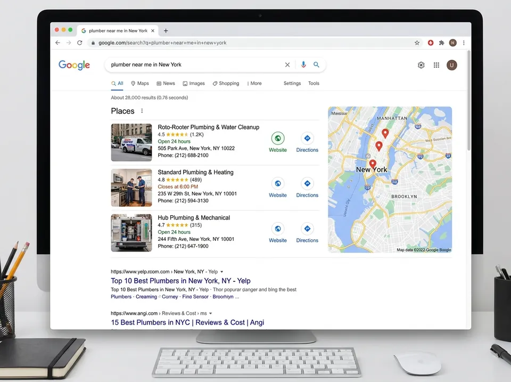Viewport: 511px width, 382px height.
Task: Open the Settings link under search bar
Action: [292, 84]
